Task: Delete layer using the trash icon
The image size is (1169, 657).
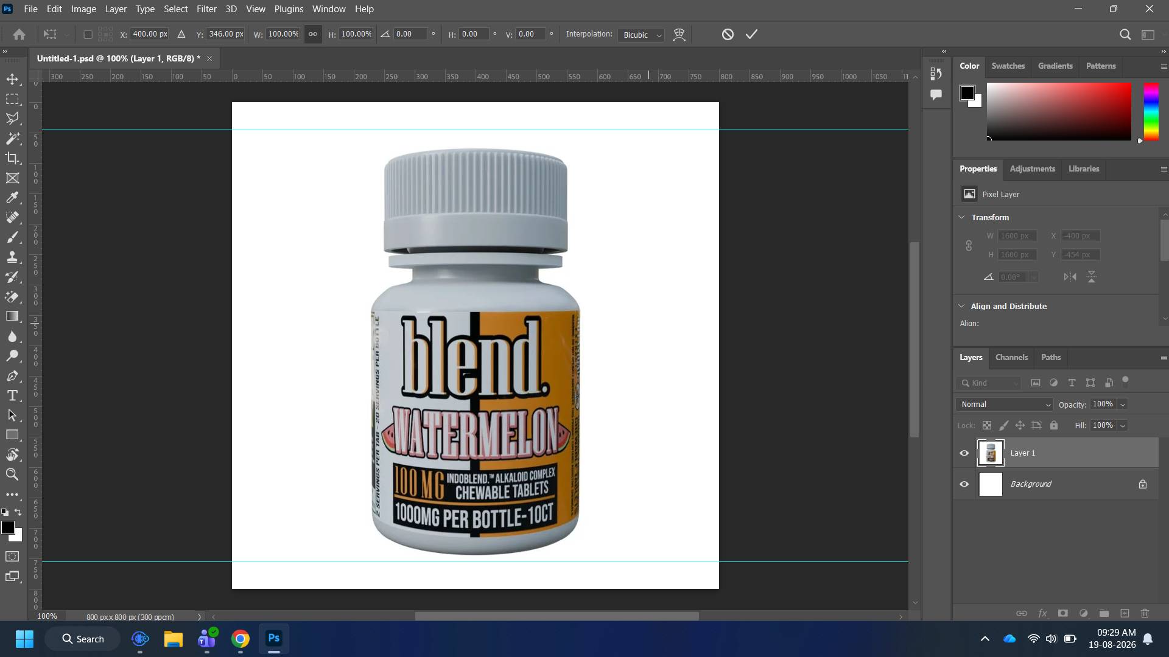Action: 1145,613
